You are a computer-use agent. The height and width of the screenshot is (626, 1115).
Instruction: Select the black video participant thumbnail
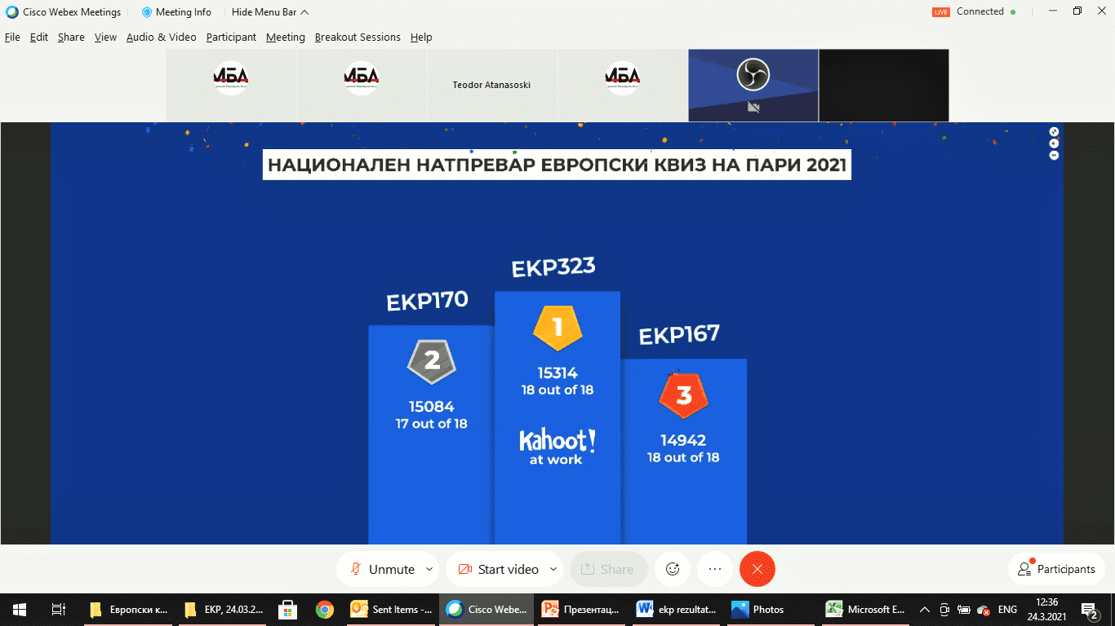884,85
